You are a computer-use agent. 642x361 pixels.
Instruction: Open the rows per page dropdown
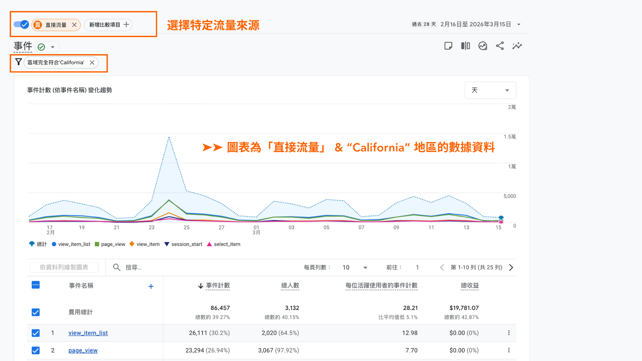pyautogui.click(x=355, y=267)
